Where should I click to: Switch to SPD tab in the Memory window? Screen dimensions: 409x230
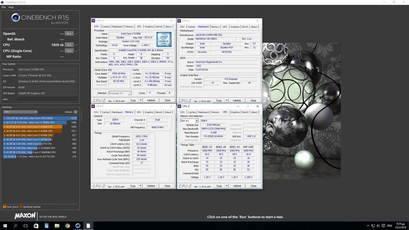coord(139,112)
